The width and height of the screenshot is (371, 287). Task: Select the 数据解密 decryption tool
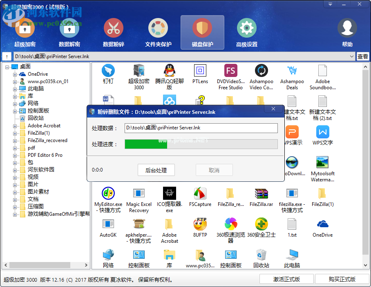pos(69,33)
